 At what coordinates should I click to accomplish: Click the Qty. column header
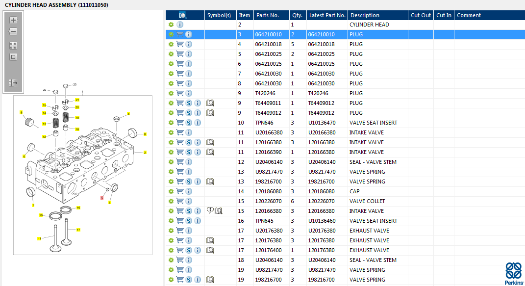298,15
